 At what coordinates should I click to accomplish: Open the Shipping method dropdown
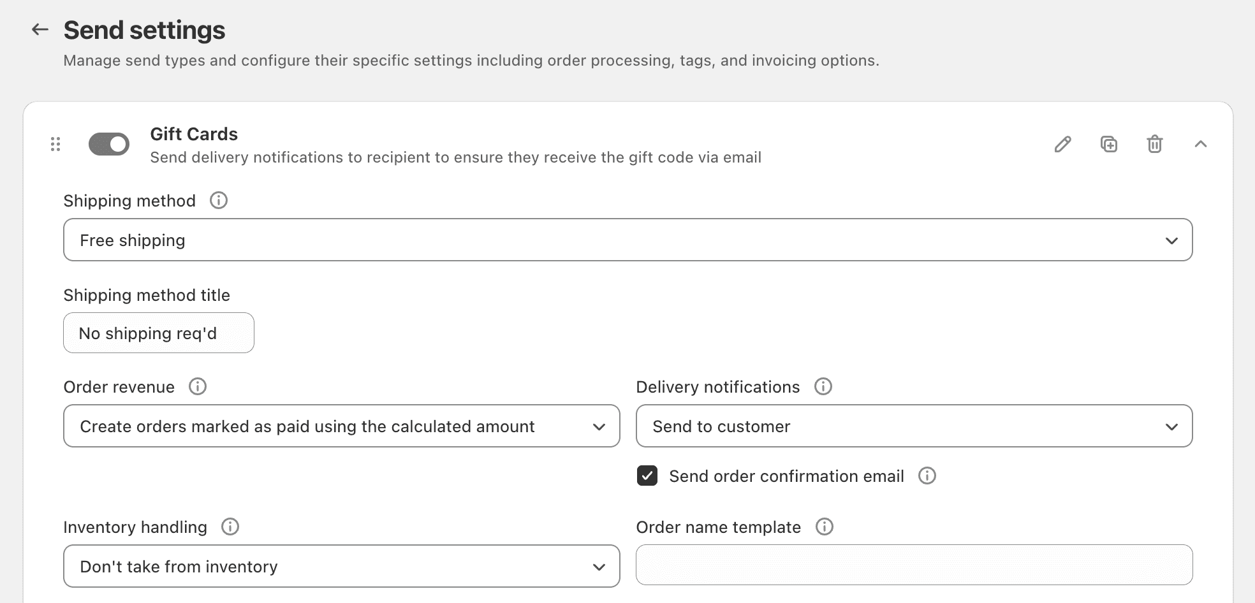click(627, 240)
